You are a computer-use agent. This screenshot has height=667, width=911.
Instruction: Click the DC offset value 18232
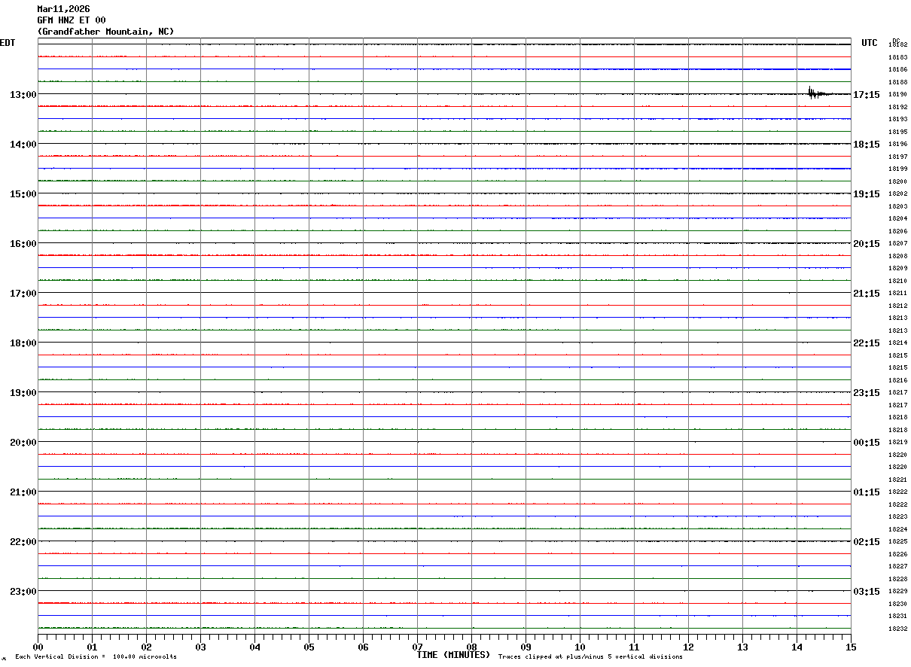click(897, 629)
